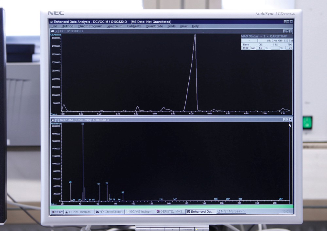Open the Calibrate menu

point(134,26)
